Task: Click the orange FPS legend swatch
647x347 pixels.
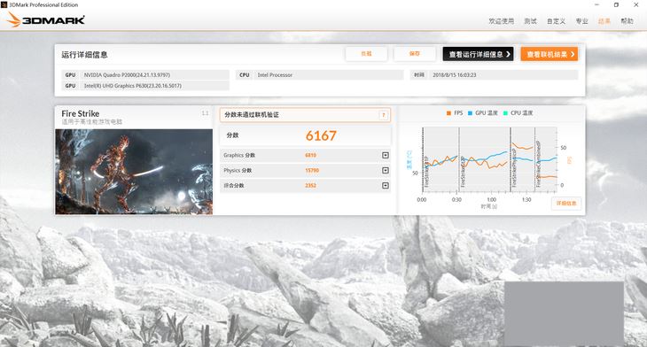Action: (x=448, y=113)
